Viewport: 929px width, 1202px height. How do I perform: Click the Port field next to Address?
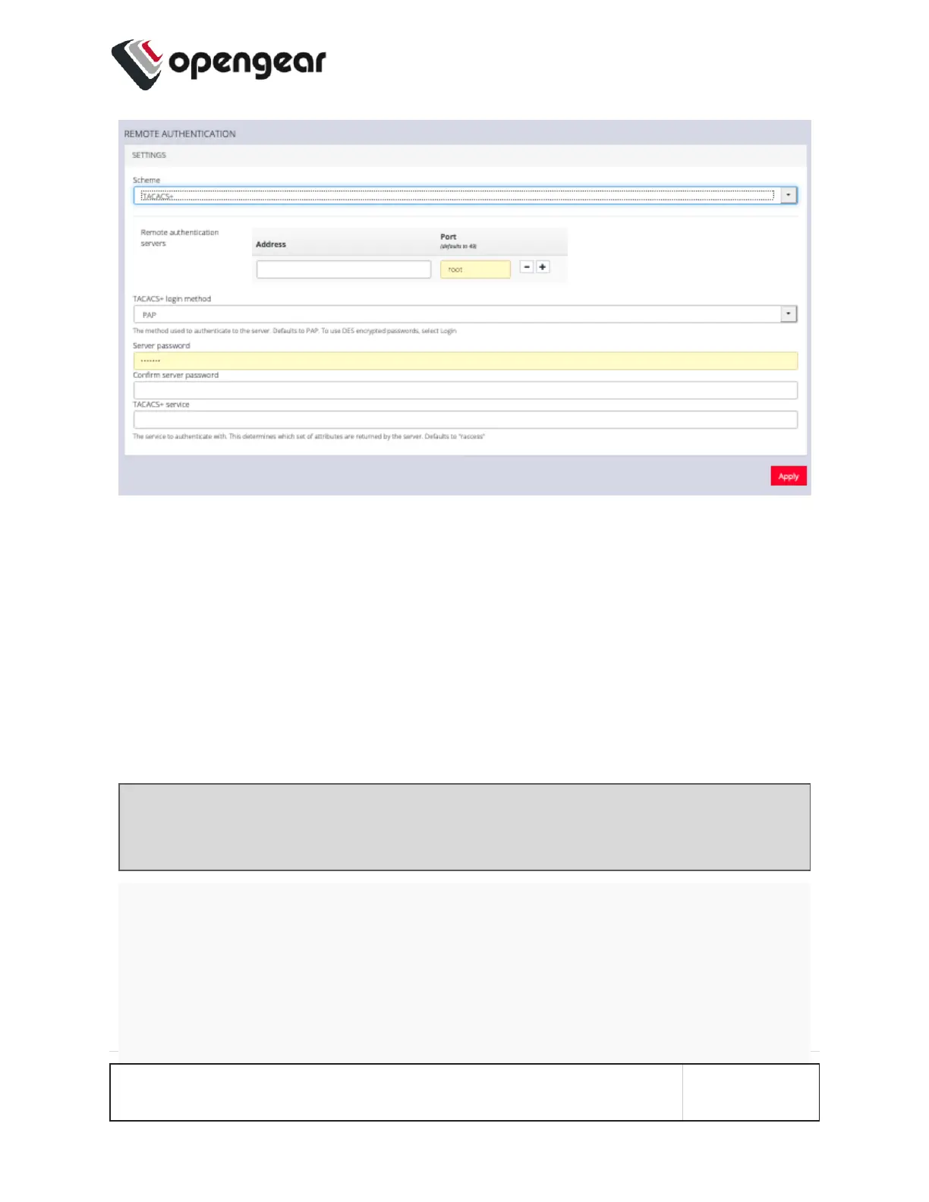(475, 269)
